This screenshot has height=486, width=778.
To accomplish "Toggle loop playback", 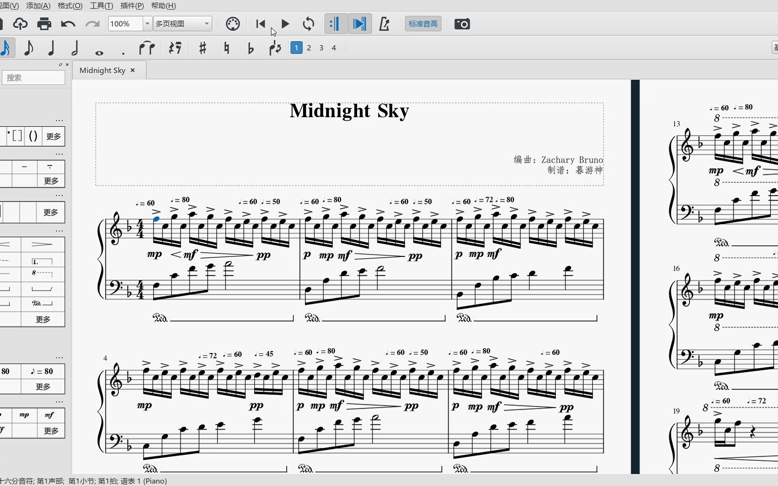I will click(309, 23).
